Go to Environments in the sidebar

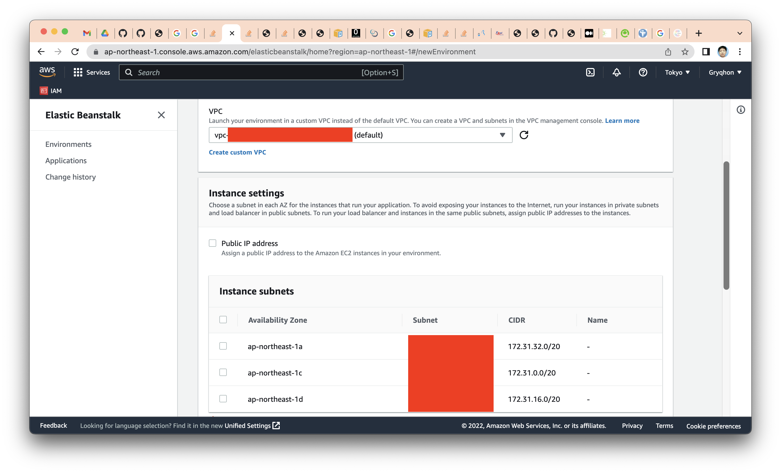(x=68, y=144)
